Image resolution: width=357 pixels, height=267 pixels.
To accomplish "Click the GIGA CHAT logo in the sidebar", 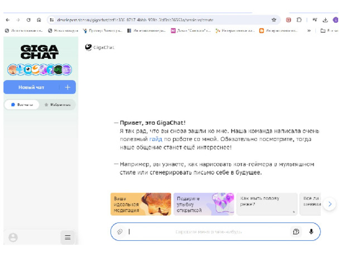I will tap(40, 52).
